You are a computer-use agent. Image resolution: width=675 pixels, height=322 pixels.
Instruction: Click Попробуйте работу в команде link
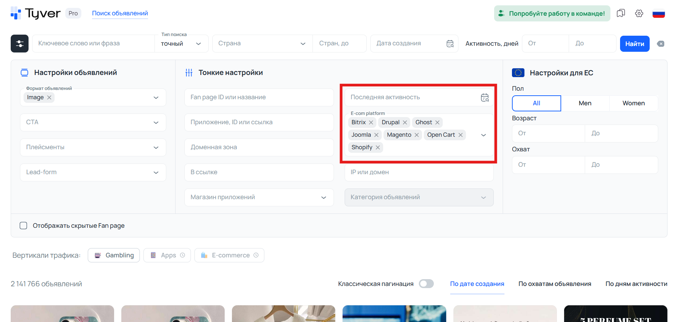(552, 13)
